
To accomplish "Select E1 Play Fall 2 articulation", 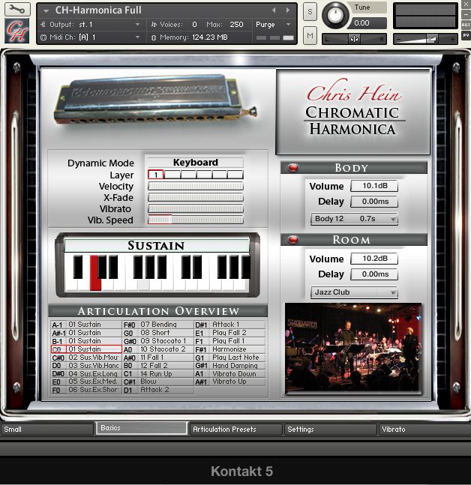I will click(x=229, y=333).
